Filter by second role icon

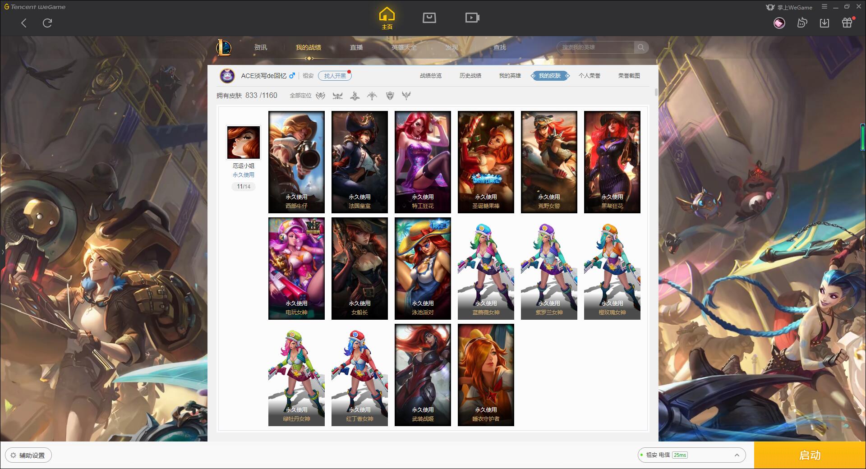tap(337, 96)
